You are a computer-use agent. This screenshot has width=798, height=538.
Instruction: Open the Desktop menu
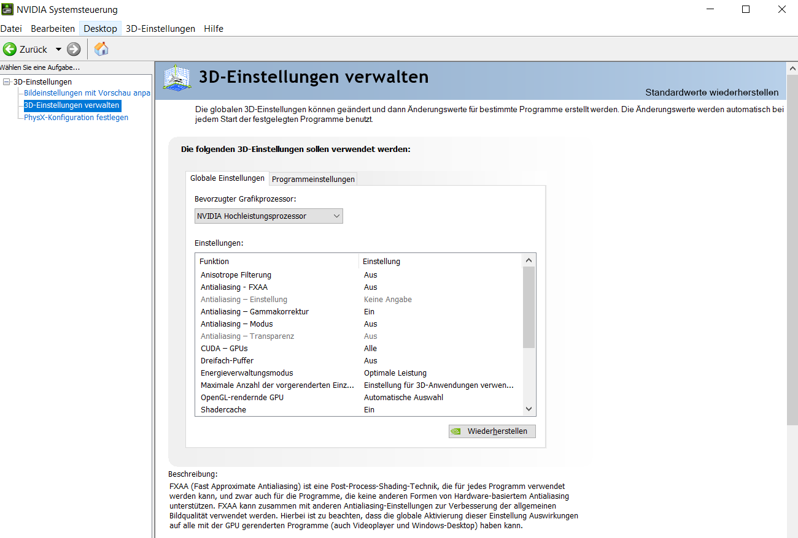[x=100, y=29]
